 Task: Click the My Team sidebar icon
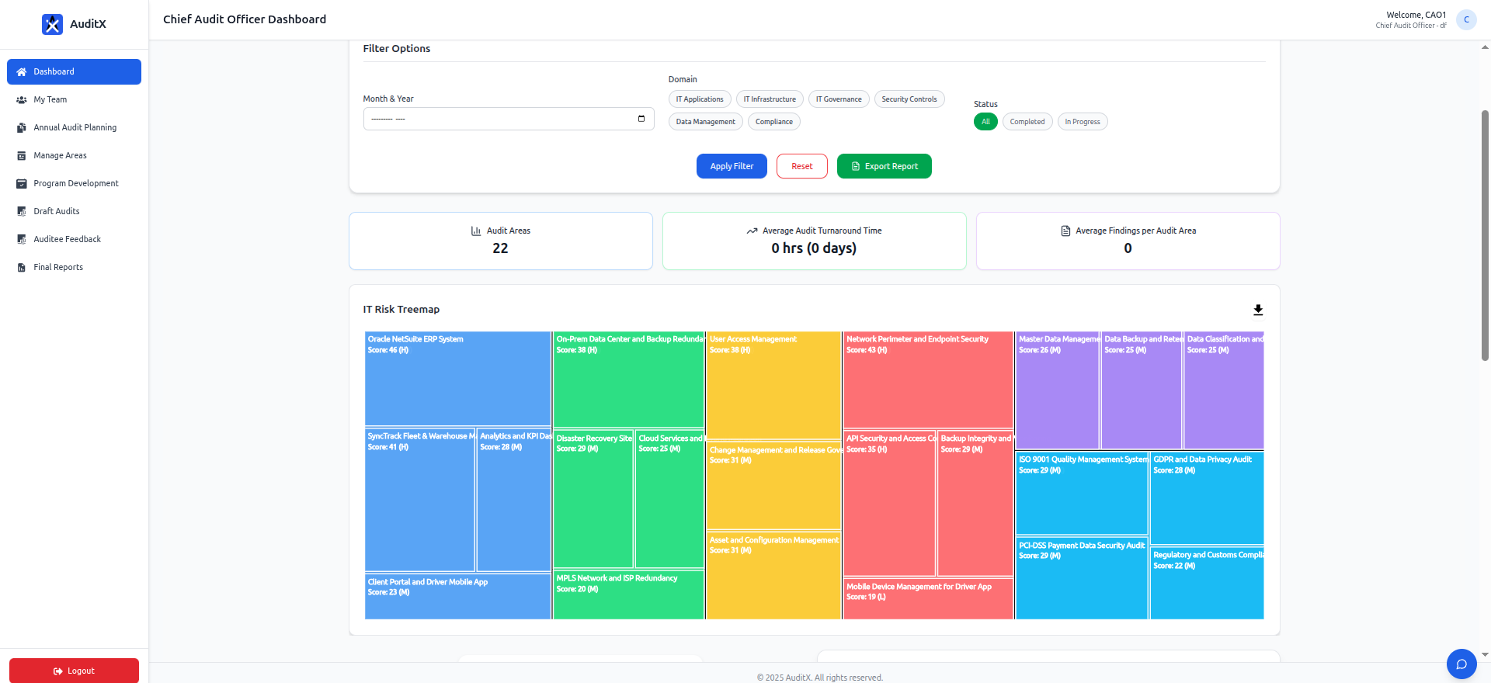(22, 100)
